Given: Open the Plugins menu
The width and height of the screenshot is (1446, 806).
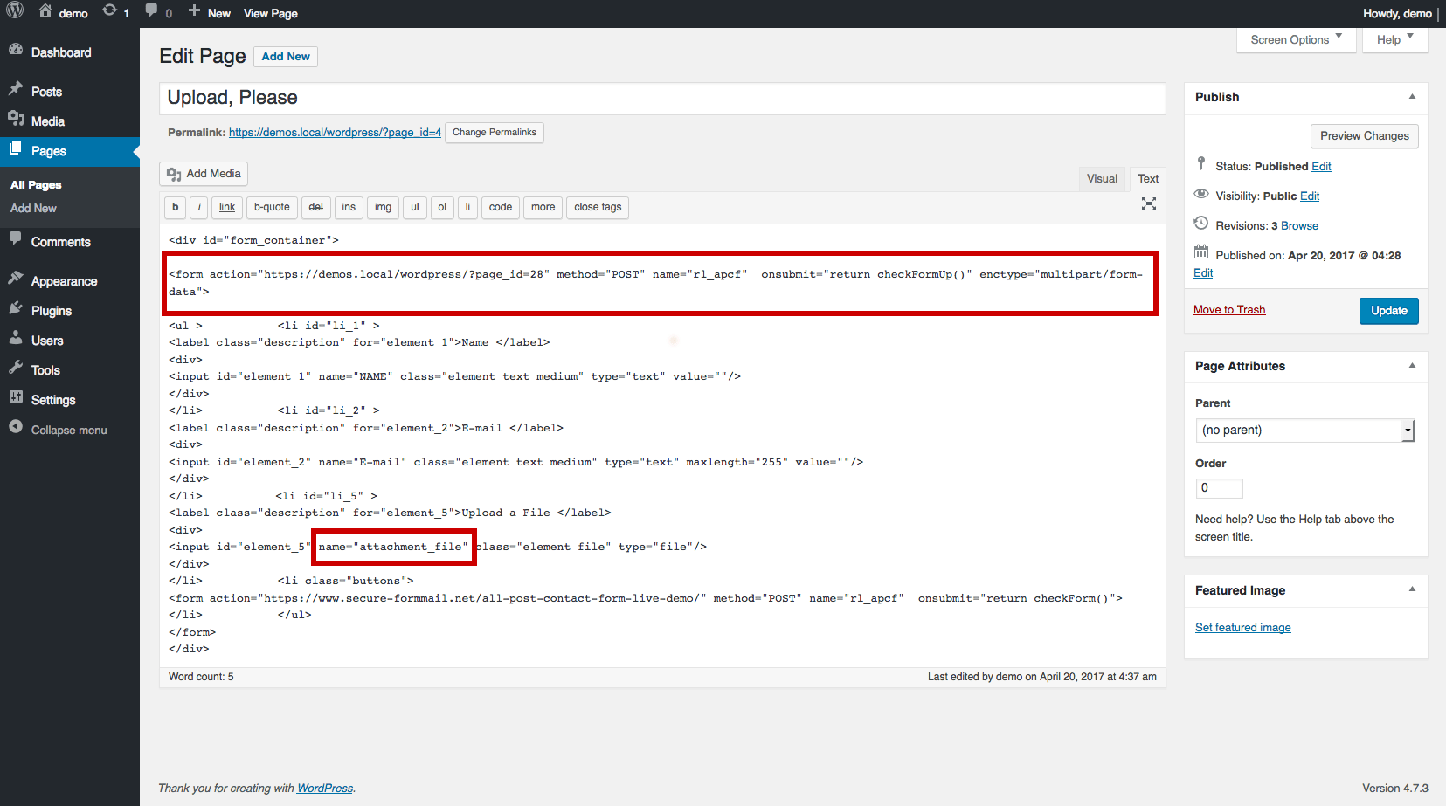Looking at the screenshot, I should [x=52, y=311].
